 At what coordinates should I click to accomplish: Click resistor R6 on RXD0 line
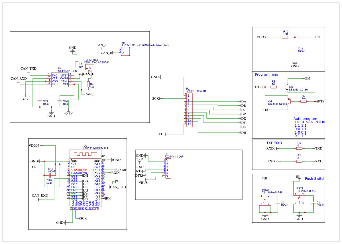(299, 148)
